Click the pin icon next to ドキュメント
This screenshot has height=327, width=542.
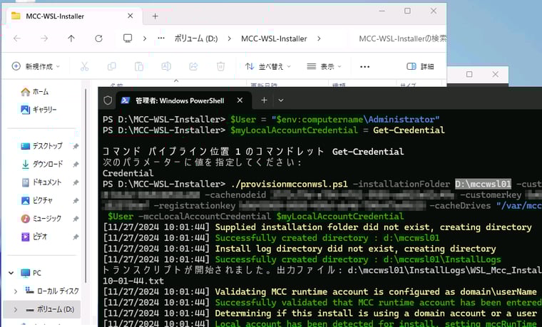tap(76, 182)
